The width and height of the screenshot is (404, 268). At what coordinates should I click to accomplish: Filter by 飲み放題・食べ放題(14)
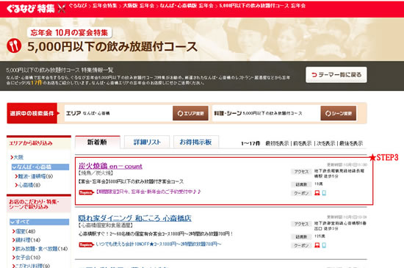[x=40, y=249]
